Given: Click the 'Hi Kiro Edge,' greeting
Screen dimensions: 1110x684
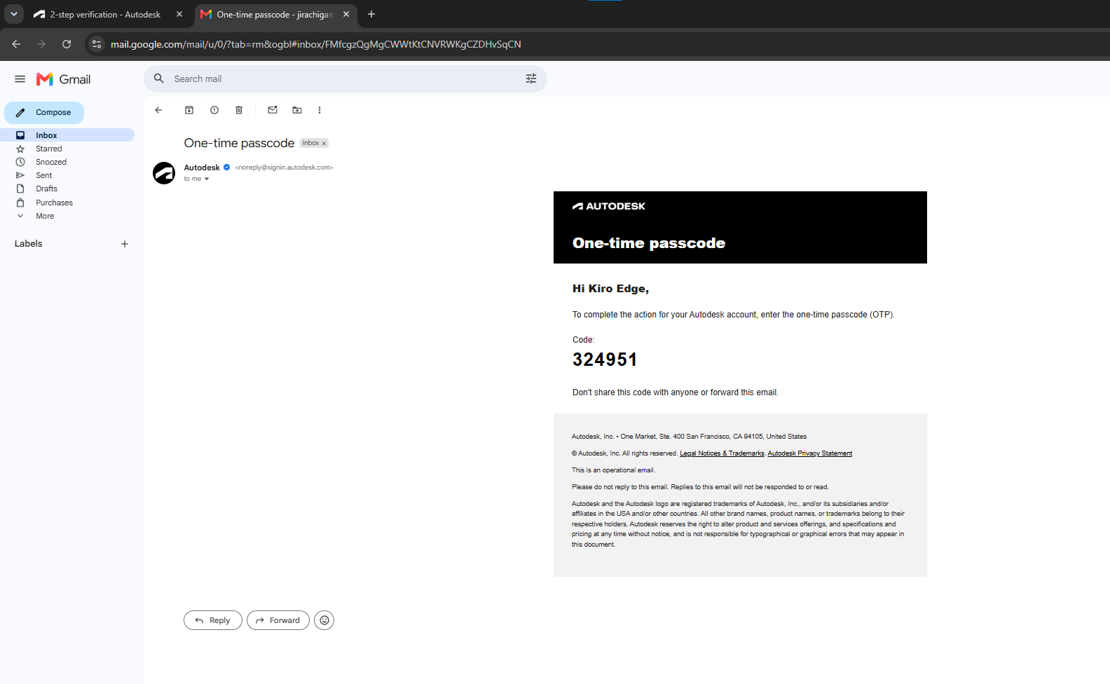Looking at the screenshot, I should pyautogui.click(x=610, y=289).
